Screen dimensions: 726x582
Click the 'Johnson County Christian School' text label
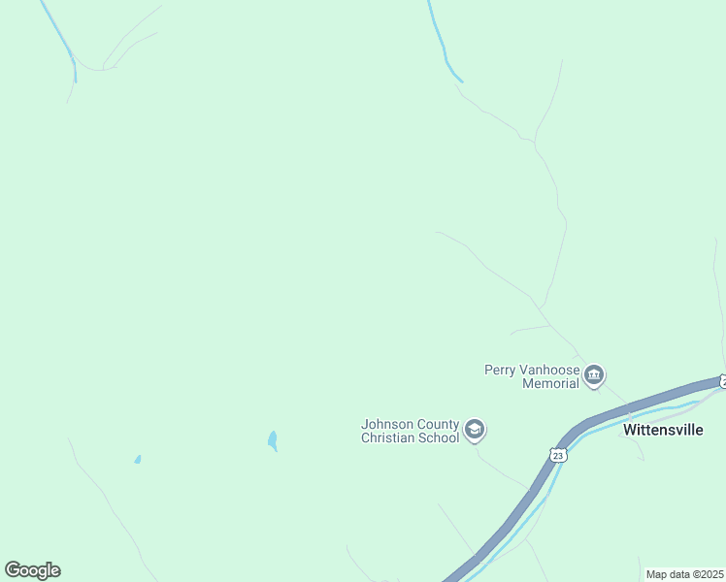(x=411, y=431)
